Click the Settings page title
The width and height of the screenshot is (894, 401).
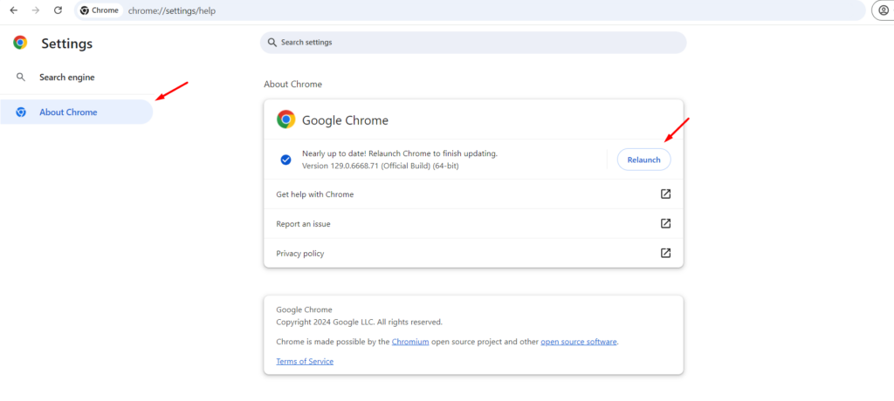point(66,44)
